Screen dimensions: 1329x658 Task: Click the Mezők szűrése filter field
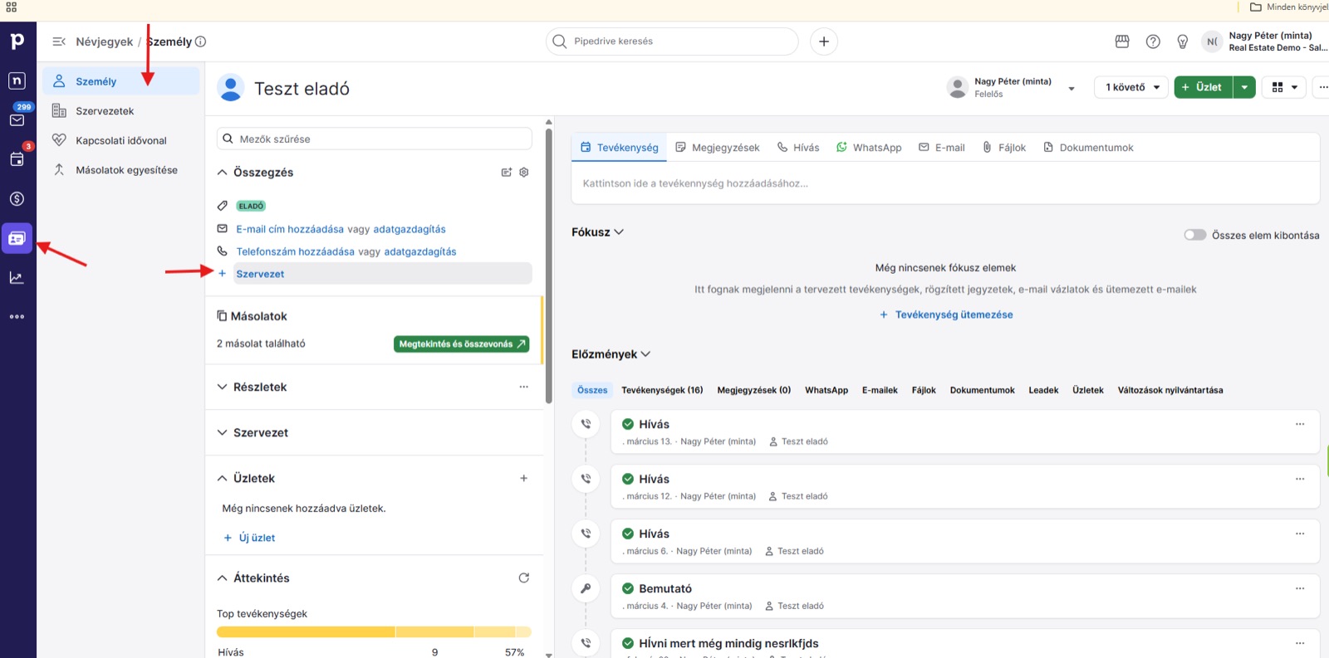pyautogui.click(x=375, y=139)
